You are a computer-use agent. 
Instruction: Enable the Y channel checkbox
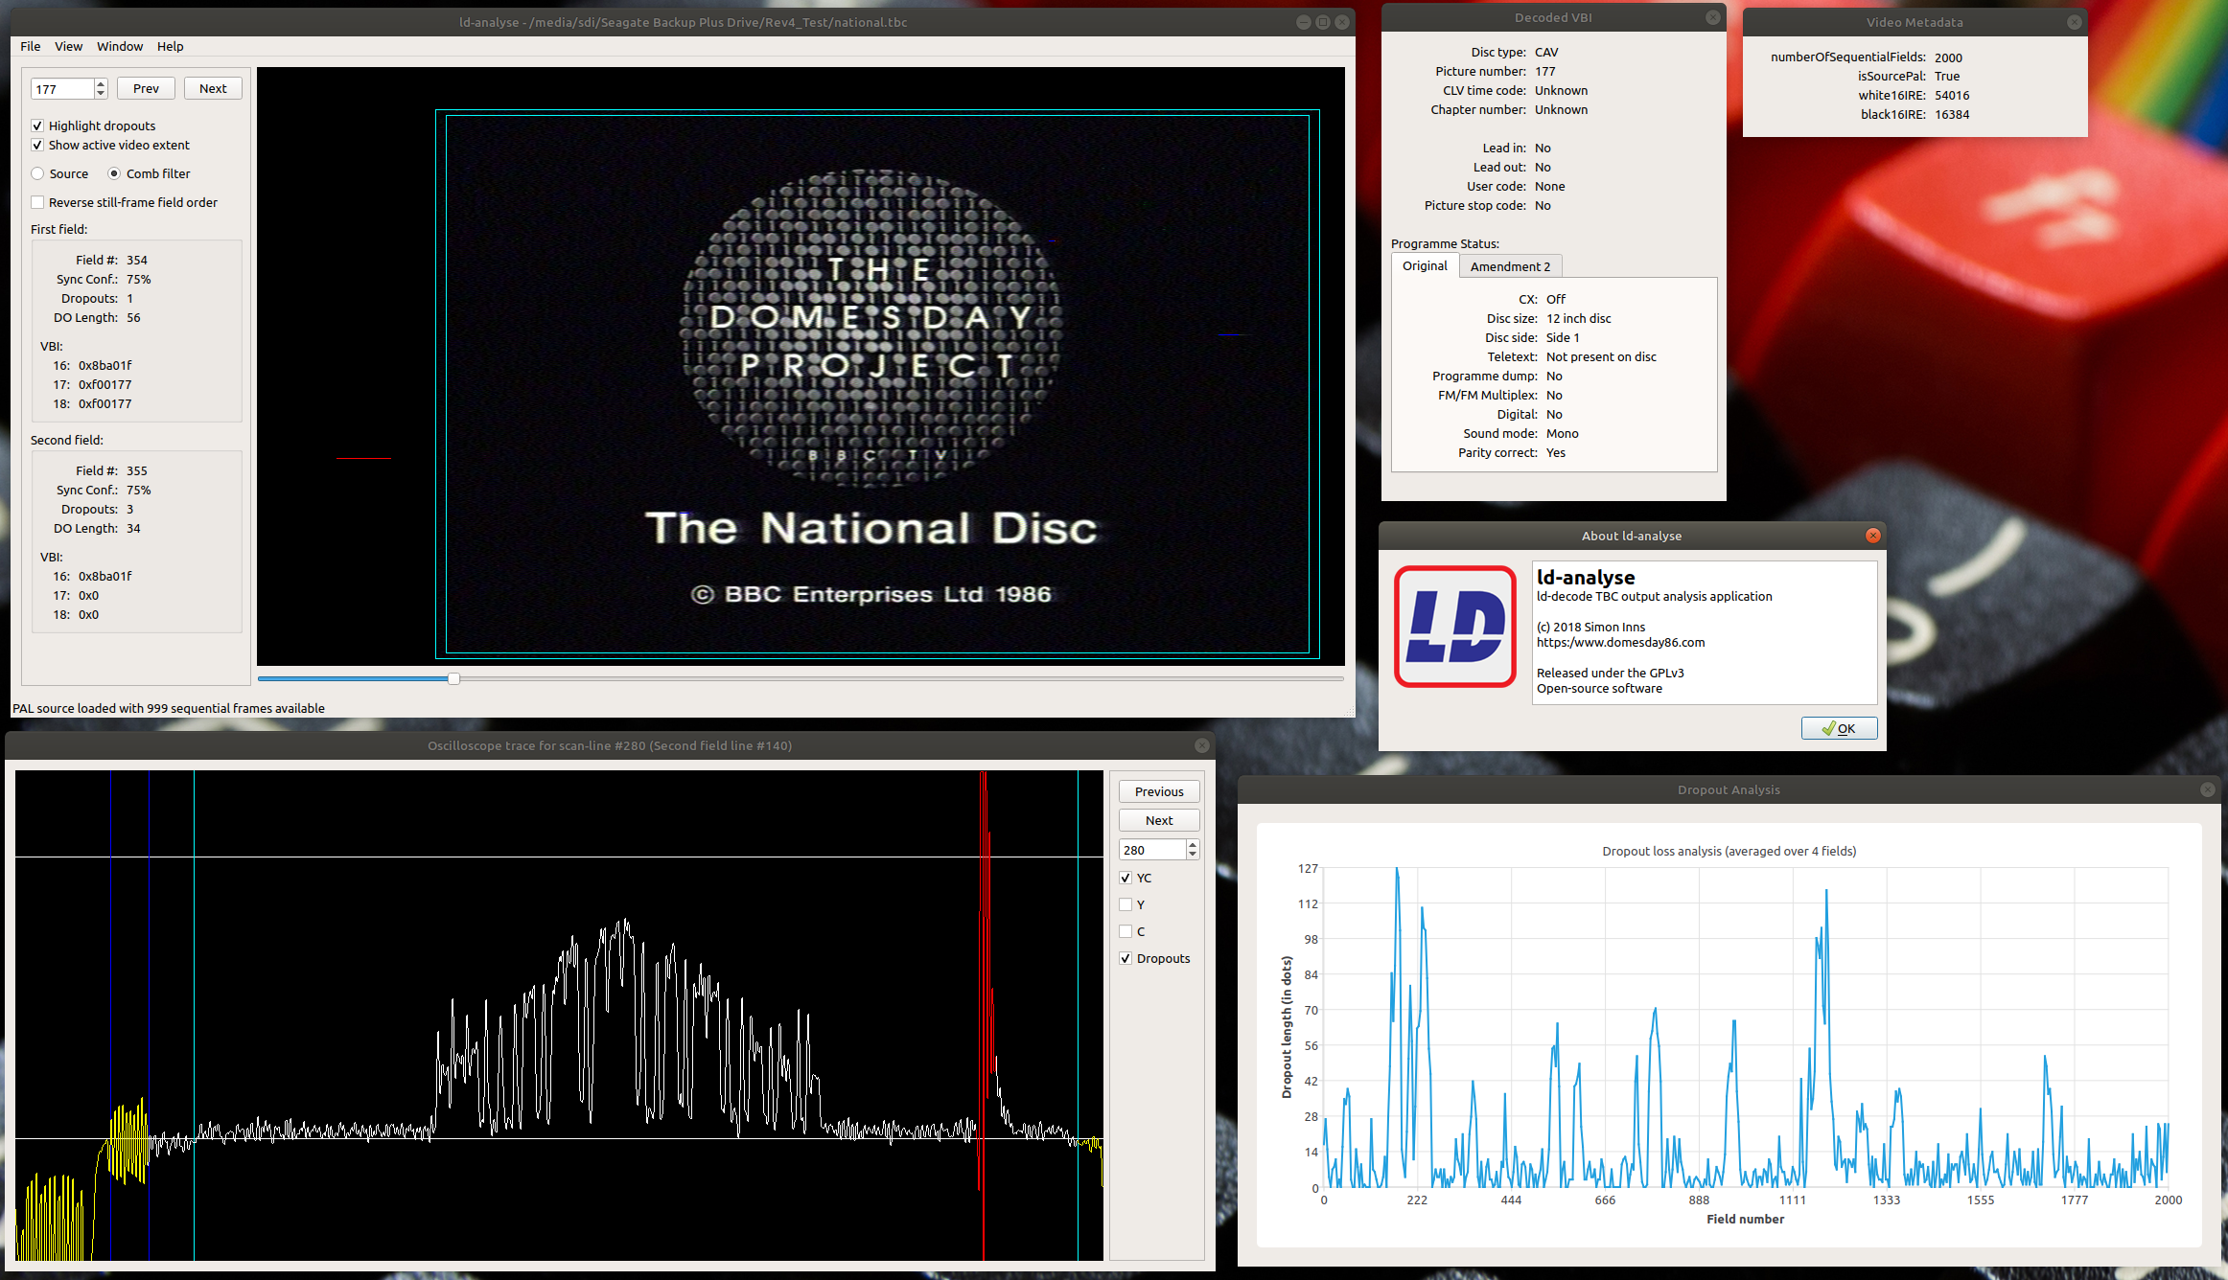pyautogui.click(x=1126, y=904)
